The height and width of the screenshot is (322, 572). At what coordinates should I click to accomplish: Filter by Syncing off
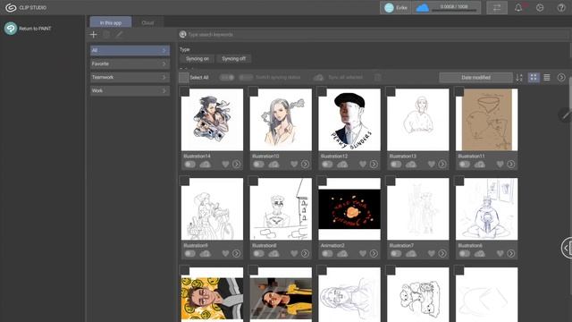(233, 59)
